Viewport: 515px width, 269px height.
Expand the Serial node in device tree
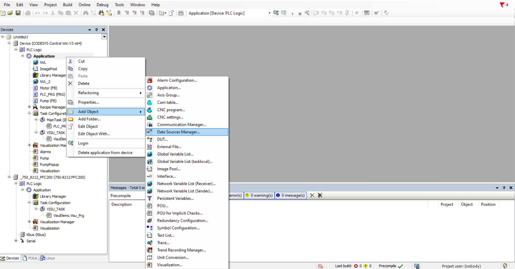tap(16, 241)
